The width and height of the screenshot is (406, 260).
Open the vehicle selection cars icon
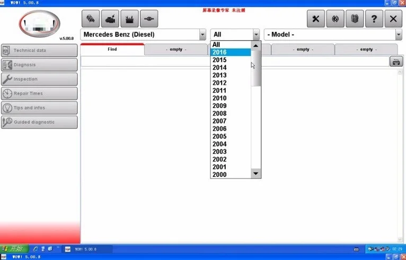click(x=91, y=19)
